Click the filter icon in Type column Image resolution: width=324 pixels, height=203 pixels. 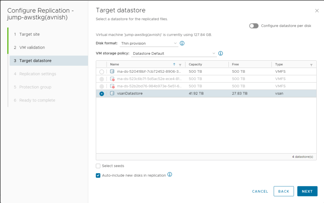[x=311, y=65]
